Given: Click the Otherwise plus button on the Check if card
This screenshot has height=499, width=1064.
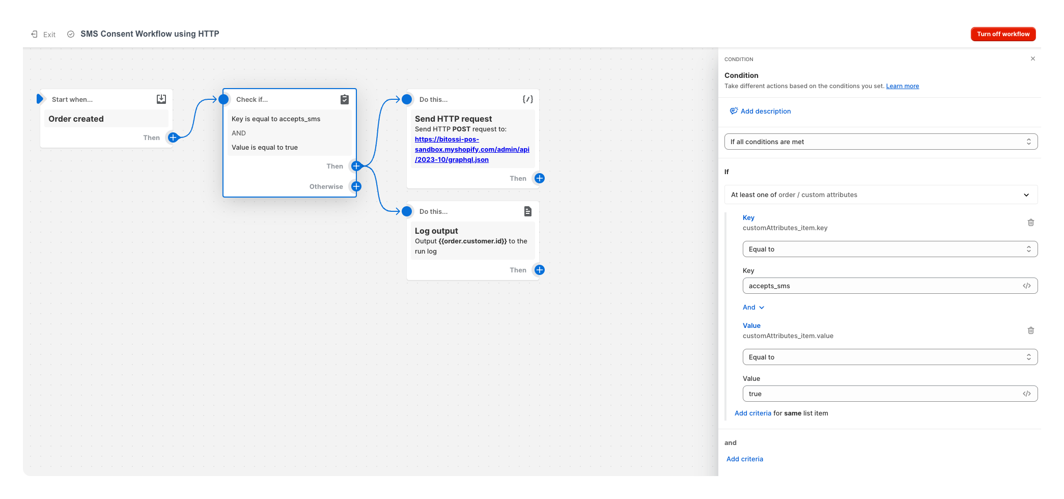Looking at the screenshot, I should (356, 186).
